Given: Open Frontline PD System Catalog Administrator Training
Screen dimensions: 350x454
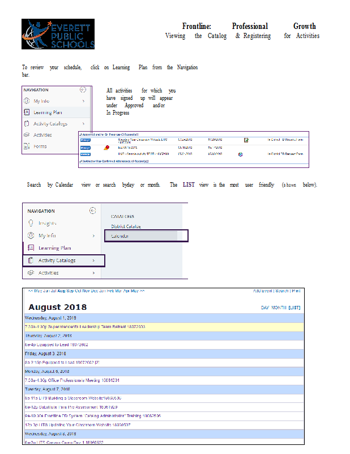Looking at the screenshot, I should click(x=93, y=416).
